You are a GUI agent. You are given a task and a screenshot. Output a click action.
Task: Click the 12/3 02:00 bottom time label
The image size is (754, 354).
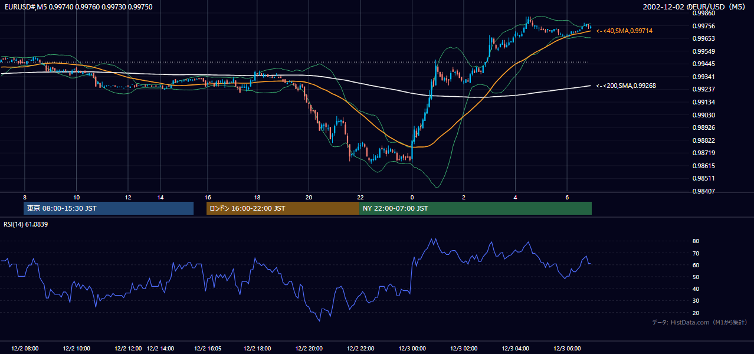[x=464, y=349]
